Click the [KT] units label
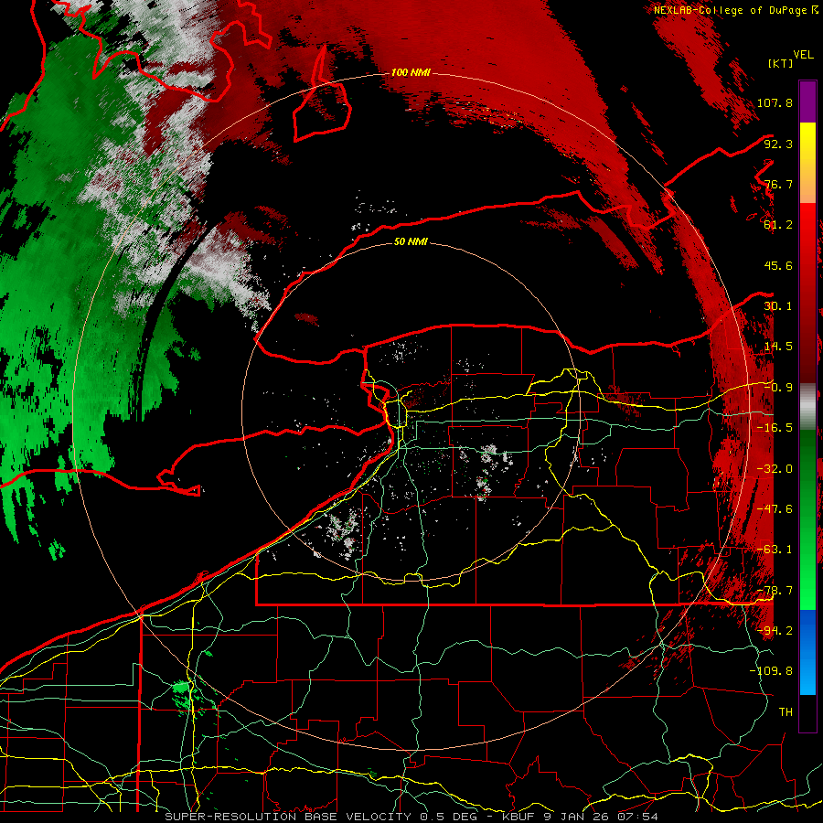The image size is (823, 823). click(x=780, y=63)
